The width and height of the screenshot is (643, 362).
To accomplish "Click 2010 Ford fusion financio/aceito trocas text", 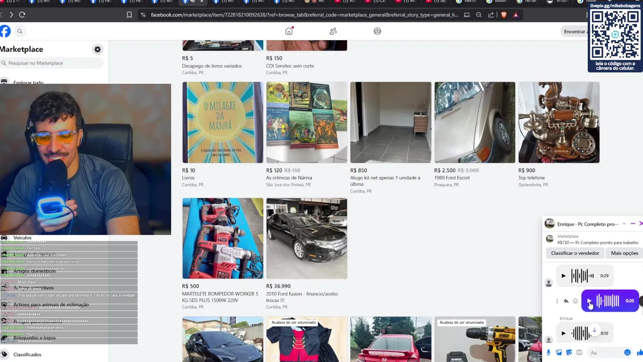I will 302,297.
